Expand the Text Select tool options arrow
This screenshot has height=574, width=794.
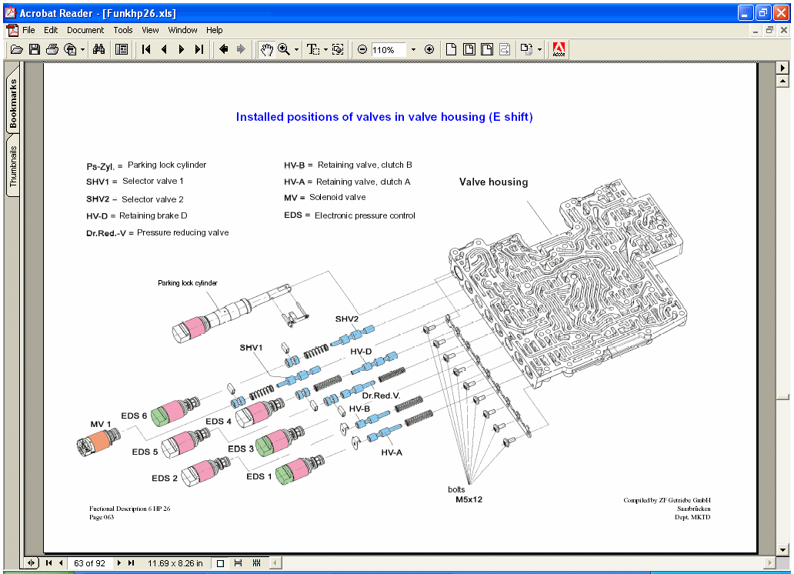tap(324, 49)
